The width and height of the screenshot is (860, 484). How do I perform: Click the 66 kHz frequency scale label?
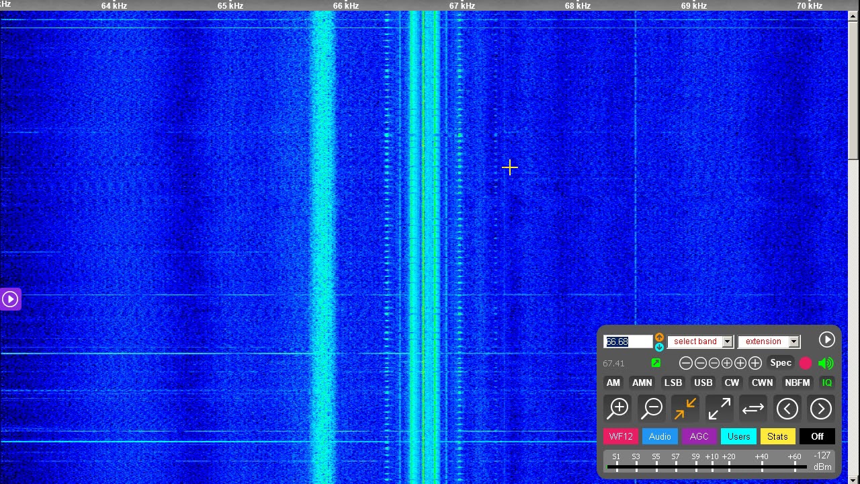click(346, 5)
